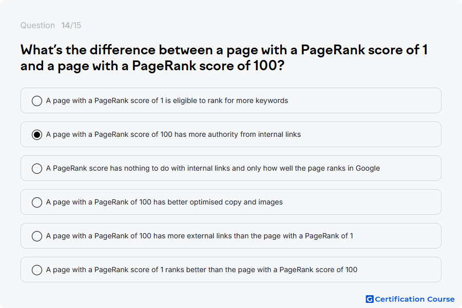Click the 'ranks better than the page' answer text
The image size is (462, 308).
(x=200, y=270)
